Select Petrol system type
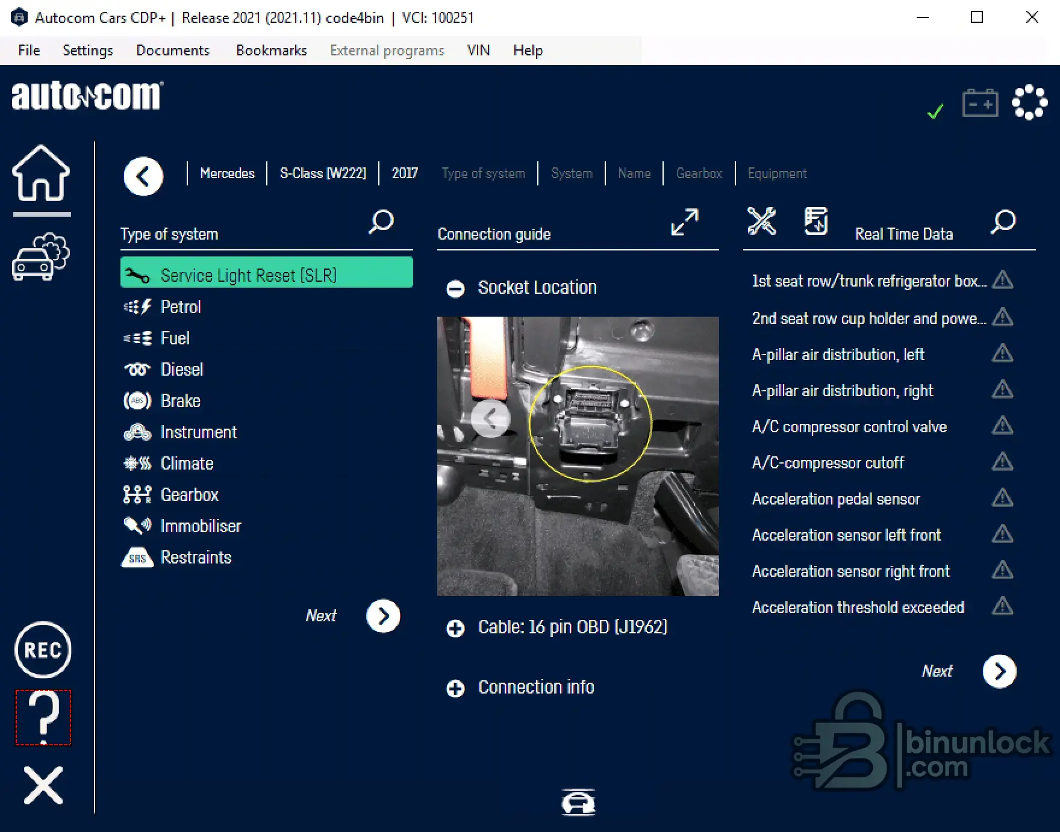 tap(267, 307)
